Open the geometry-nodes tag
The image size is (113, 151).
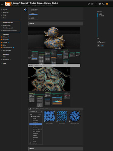35,5
